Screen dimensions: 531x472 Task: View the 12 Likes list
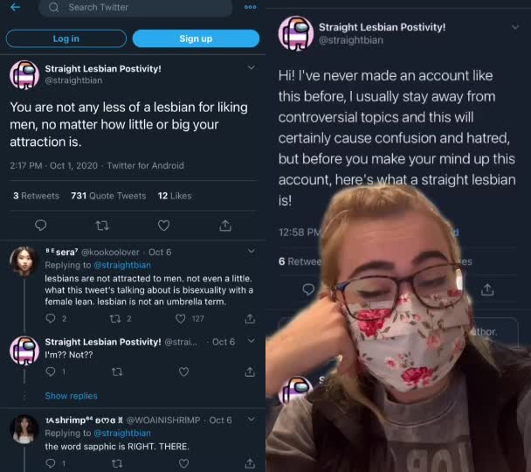pyautogui.click(x=175, y=196)
